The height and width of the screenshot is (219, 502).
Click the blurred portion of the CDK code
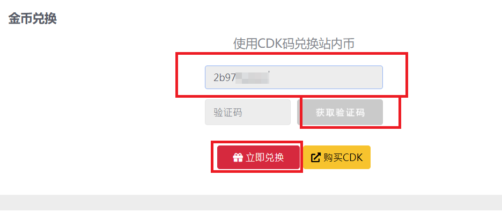[252, 78]
